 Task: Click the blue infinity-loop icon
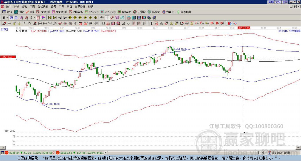[235, 24]
